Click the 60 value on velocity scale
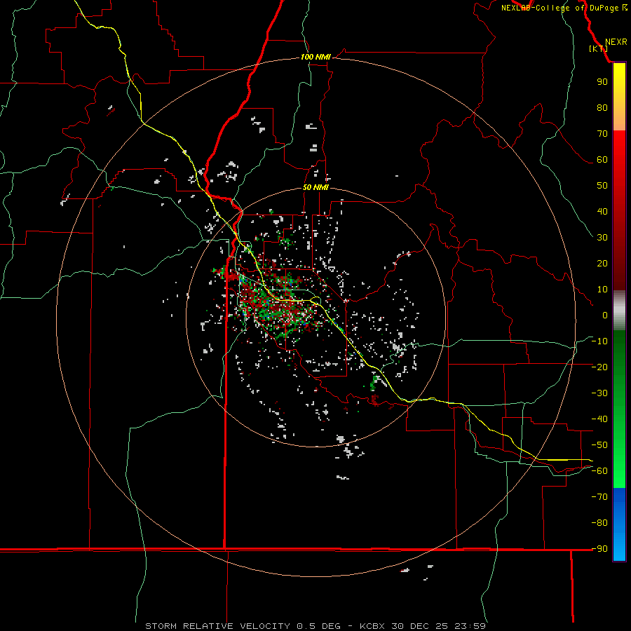The height and width of the screenshot is (631, 631). pos(602,159)
